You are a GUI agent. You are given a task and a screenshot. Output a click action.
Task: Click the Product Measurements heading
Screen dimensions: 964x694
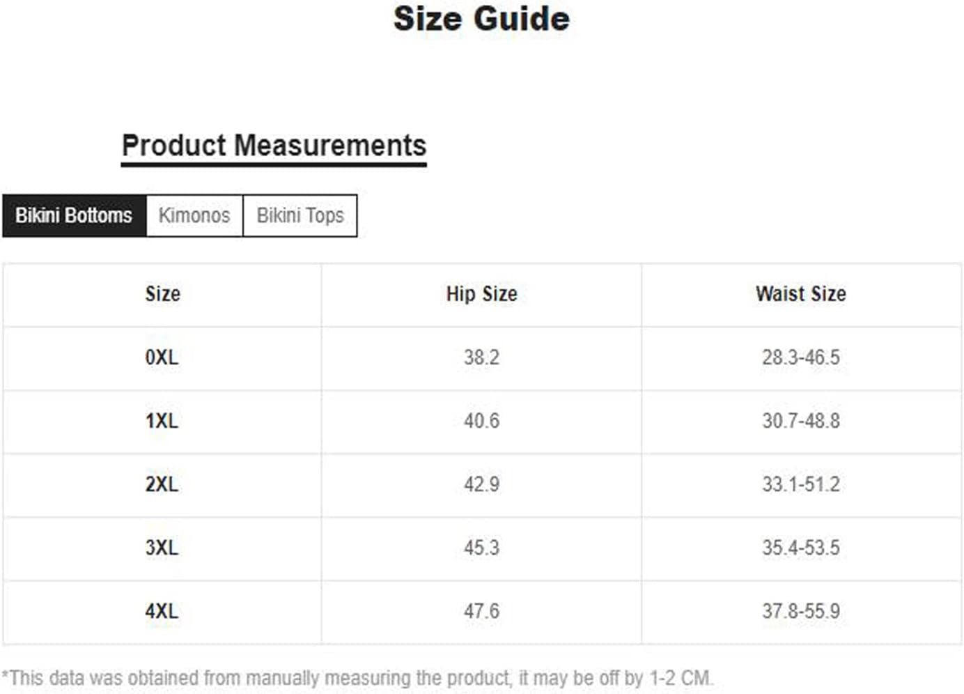point(274,146)
